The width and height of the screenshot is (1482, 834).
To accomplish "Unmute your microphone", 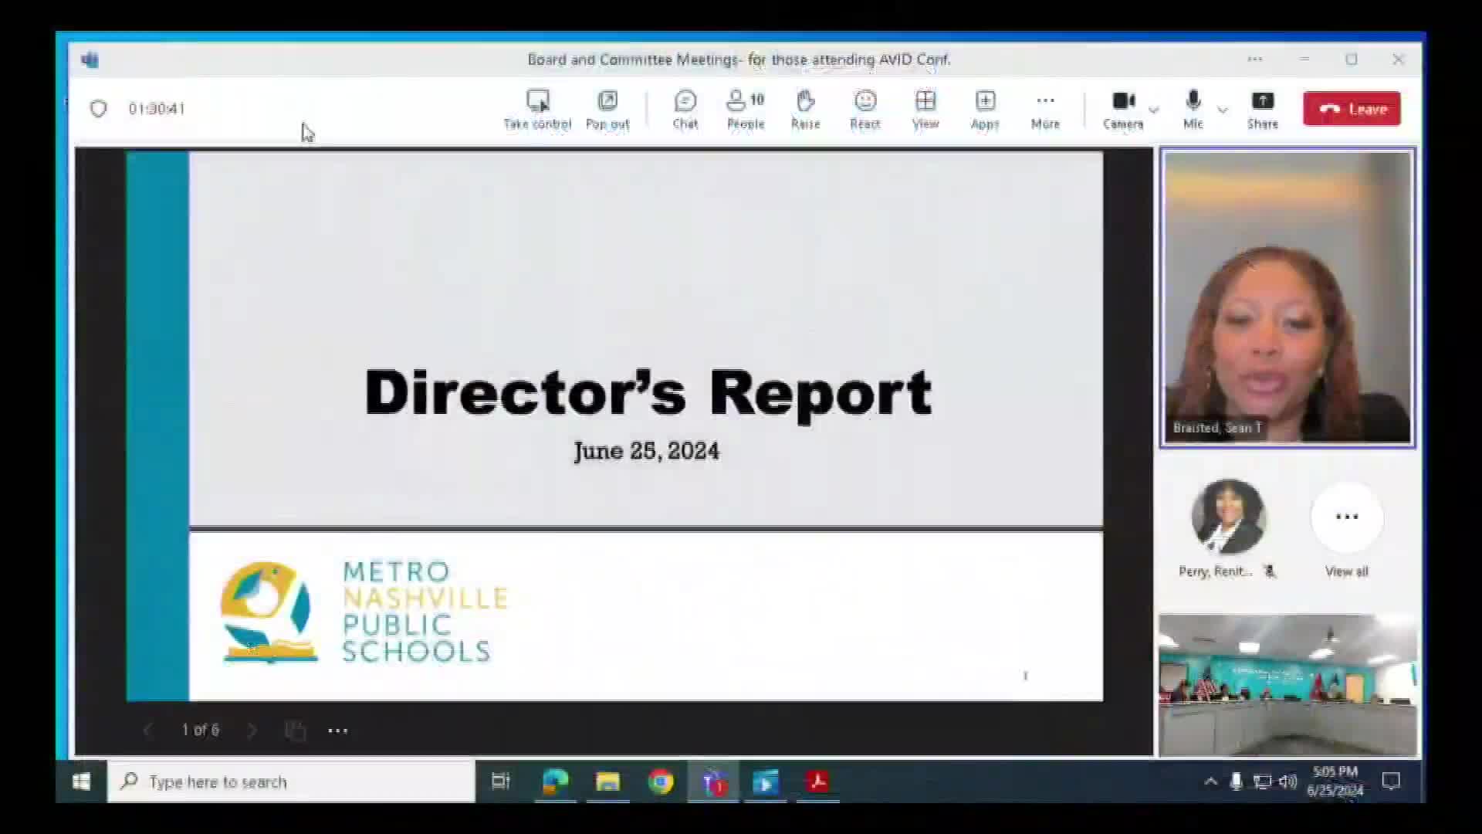I will click(x=1193, y=108).
